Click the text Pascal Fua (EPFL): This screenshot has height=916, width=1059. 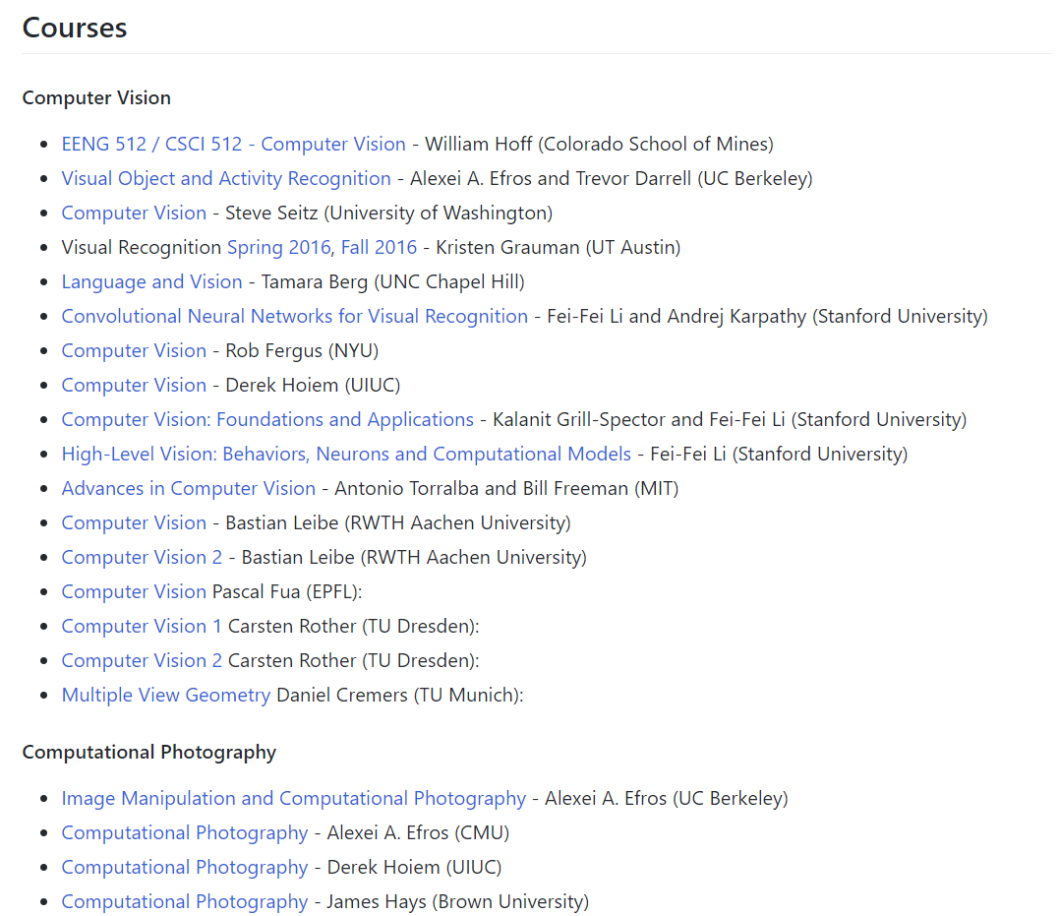tap(287, 592)
